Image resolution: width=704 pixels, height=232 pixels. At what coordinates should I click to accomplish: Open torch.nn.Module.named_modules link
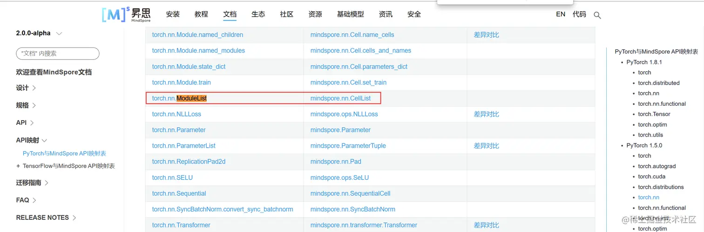(198, 51)
